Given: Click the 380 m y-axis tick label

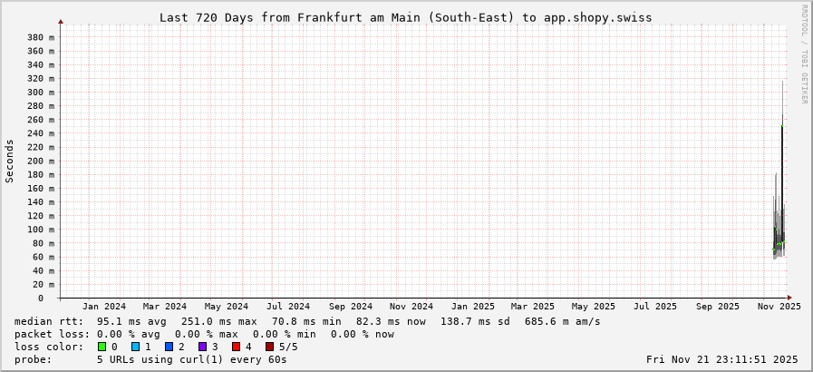Looking at the screenshot, I should (x=40, y=37).
